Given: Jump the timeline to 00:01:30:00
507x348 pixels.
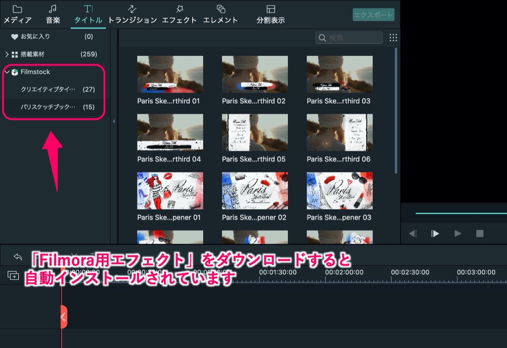Looking at the screenshot, I should [x=278, y=272].
